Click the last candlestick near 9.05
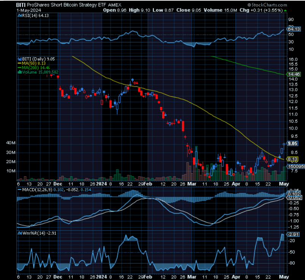Image resolution: width=305 pixels, height=280 pixels. pyautogui.click(x=284, y=144)
